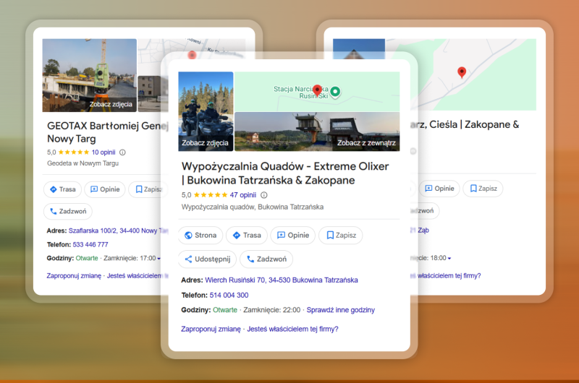Open 10 opinii link on GEOTAX card
The height and width of the screenshot is (383, 579).
(103, 152)
